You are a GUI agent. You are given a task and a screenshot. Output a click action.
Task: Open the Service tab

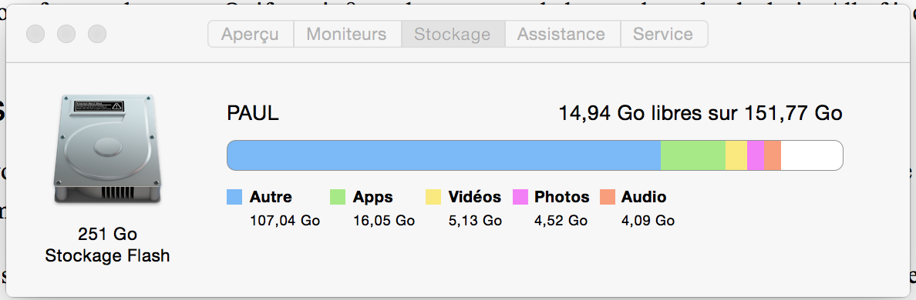click(x=664, y=34)
